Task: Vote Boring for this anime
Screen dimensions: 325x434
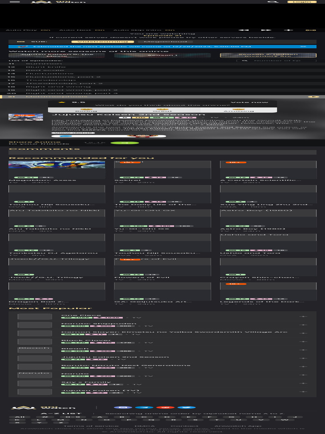Action: (x=86, y=110)
